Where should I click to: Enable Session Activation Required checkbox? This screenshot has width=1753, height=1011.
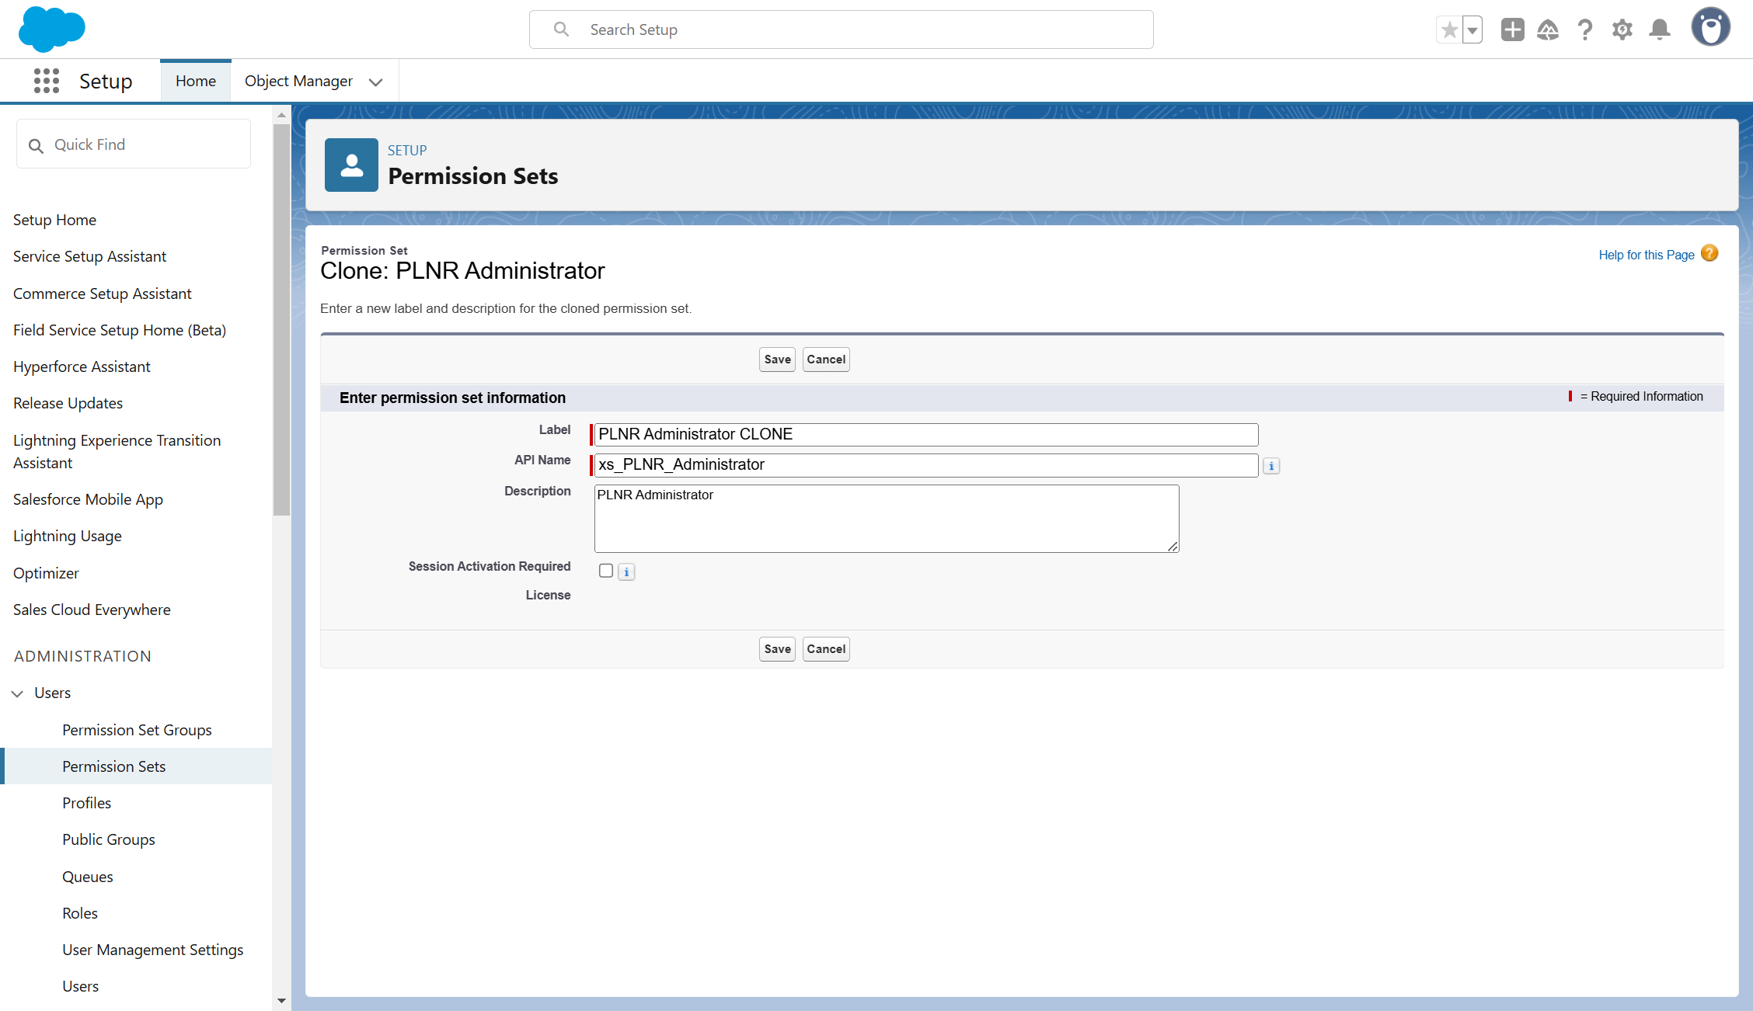(x=606, y=571)
